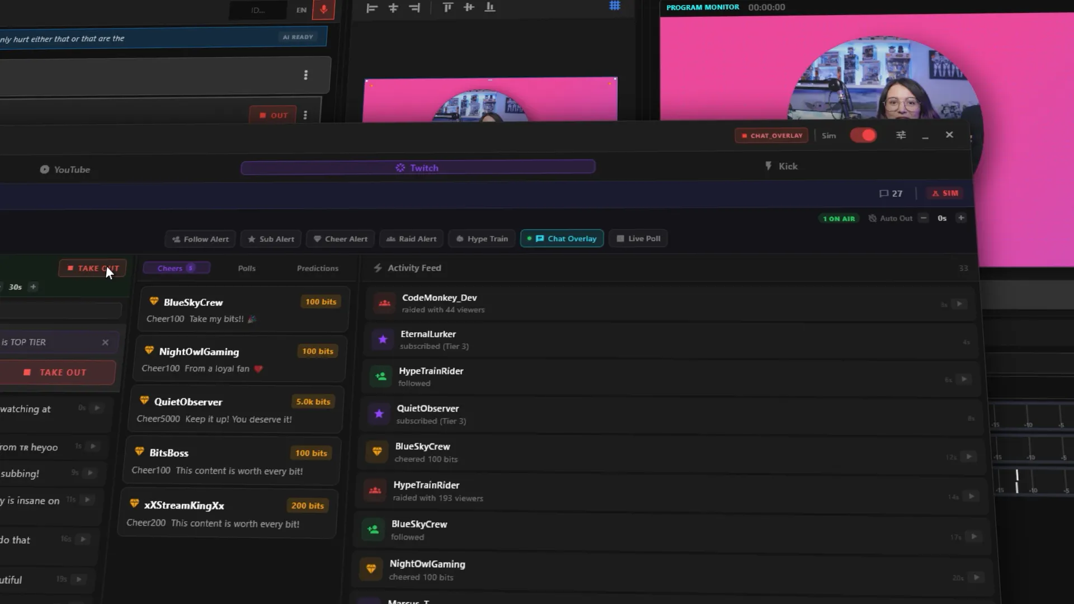
Task: Click the red SIM badge
Action: click(x=945, y=194)
